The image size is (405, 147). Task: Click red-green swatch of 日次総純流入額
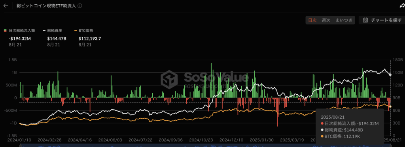(5, 31)
